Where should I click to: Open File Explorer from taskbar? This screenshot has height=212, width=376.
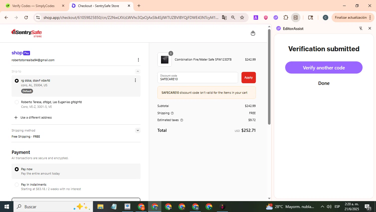click(100, 207)
